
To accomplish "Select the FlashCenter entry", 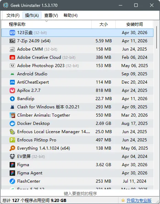I will pyautogui.click(x=77, y=181).
